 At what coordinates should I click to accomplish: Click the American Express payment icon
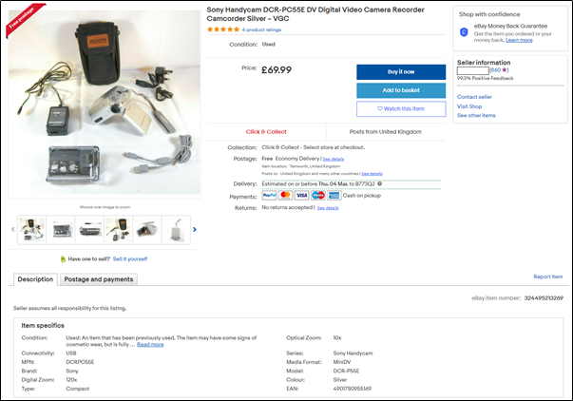[334, 196]
